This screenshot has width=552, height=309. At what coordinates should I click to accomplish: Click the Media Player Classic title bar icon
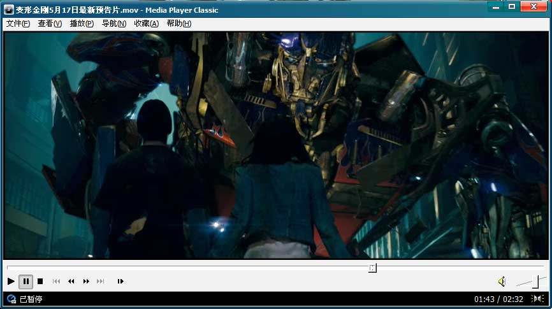(8, 10)
